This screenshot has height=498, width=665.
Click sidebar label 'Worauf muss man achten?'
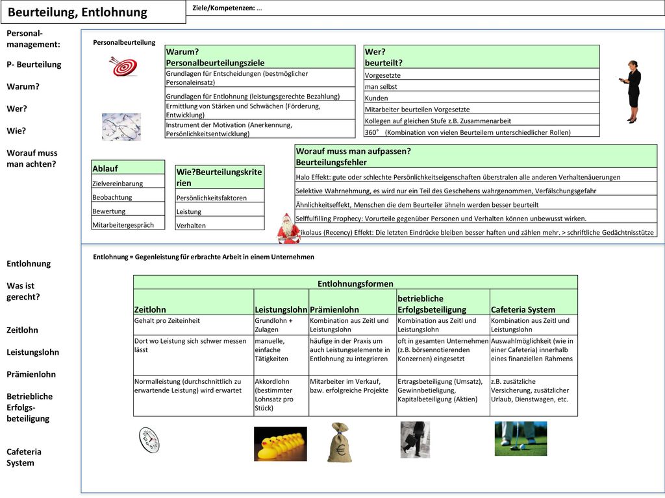(32, 158)
